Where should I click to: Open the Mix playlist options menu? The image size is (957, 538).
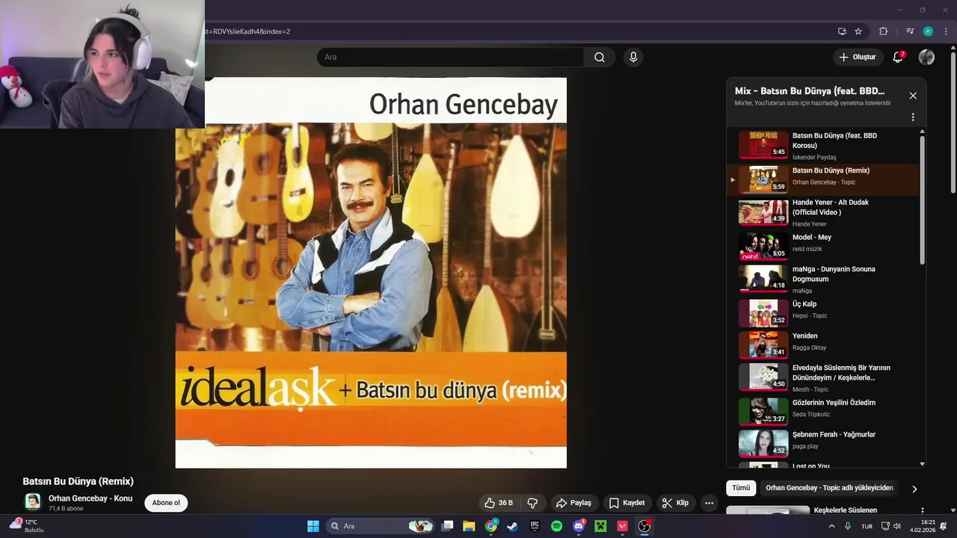tap(913, 117)
